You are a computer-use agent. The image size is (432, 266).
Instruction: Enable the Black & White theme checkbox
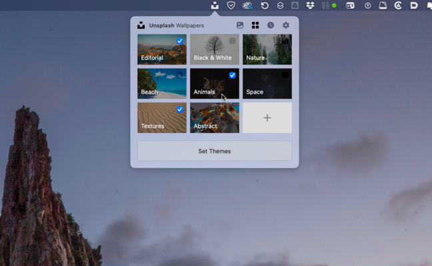click(x=232, y=41)
